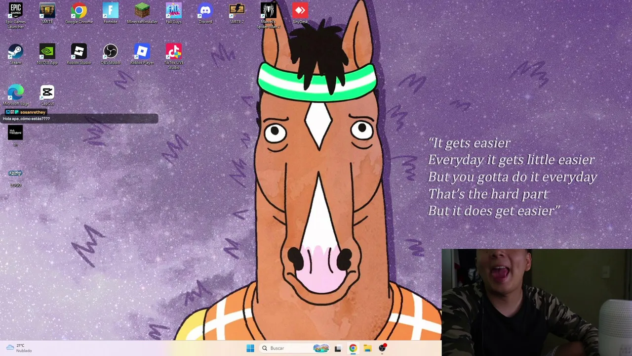This screenshot has width=632, height=356.
Task: Open the weather widget showing 21°C Nublado
Action: (19, 348)
